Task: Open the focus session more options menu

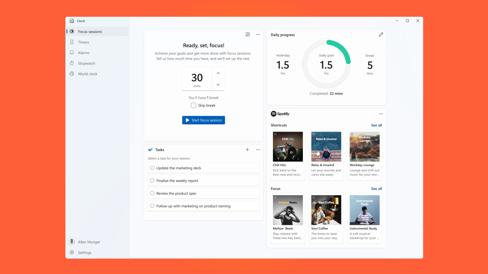Action: (x=258, y=35)
